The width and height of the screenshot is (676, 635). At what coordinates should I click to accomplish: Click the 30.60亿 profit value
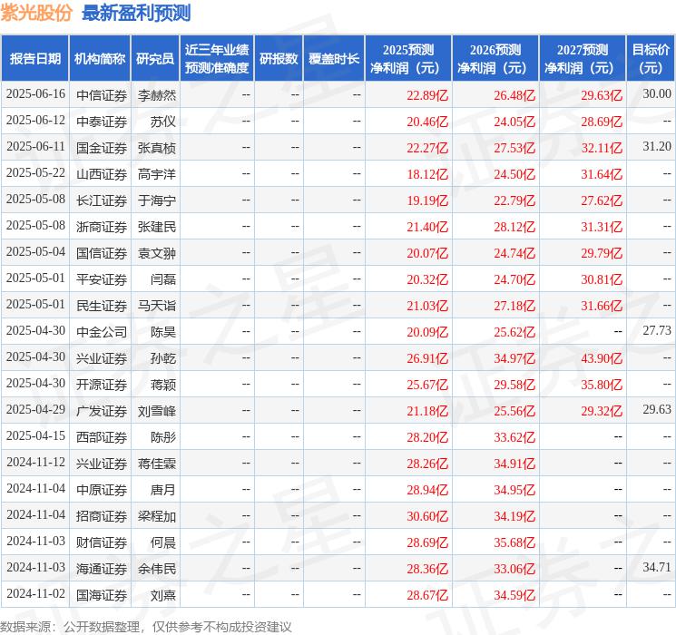427,516
